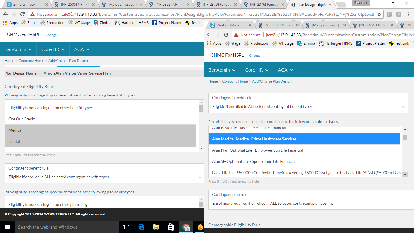Open File Explorer from the taskbar
This screenshot has width=414, height=233.
[156, 227]
